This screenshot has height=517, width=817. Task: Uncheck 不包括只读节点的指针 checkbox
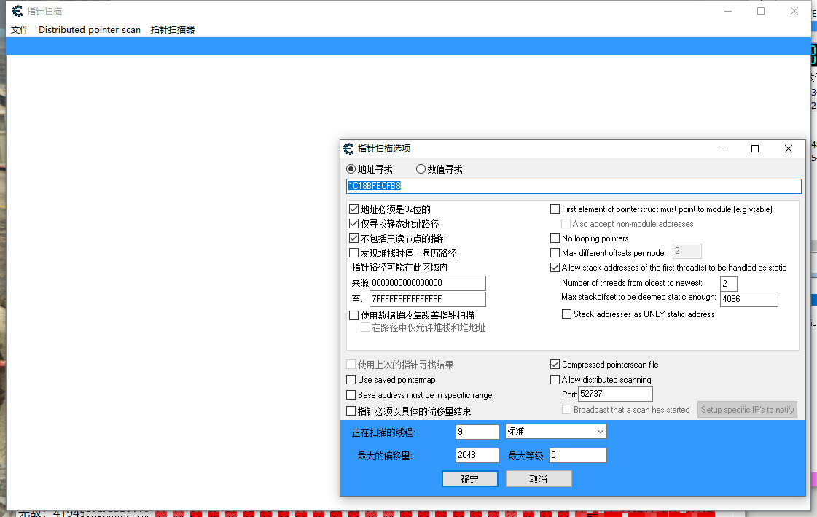pos(353,238)
